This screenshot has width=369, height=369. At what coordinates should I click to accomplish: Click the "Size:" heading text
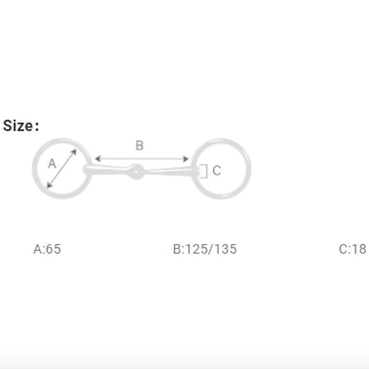[x=21, y=125]
